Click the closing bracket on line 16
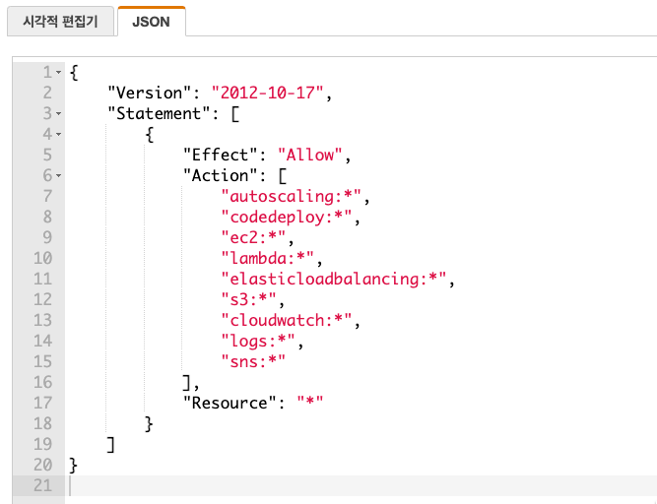Viewport: 657px width, 504px height. [x=187, y=382]
